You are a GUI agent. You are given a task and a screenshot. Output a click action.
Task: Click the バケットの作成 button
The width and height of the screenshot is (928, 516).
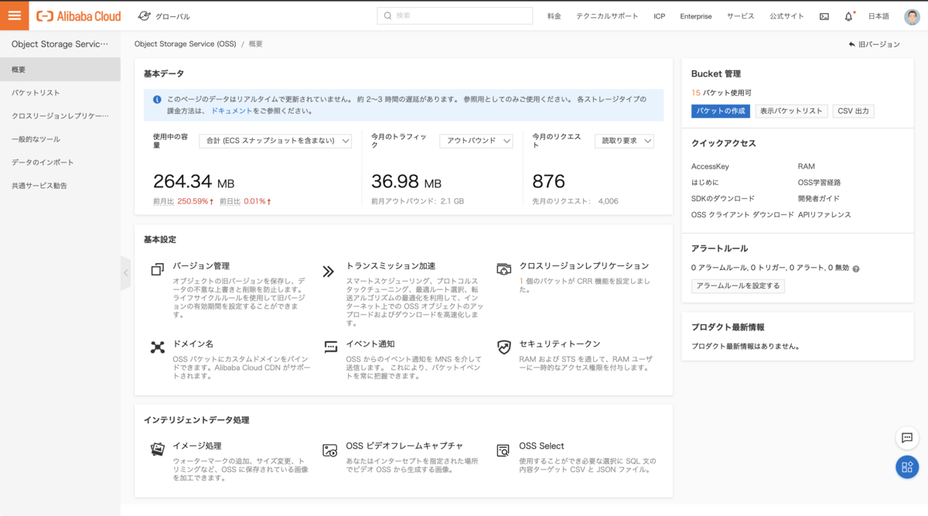click(720, 111)
